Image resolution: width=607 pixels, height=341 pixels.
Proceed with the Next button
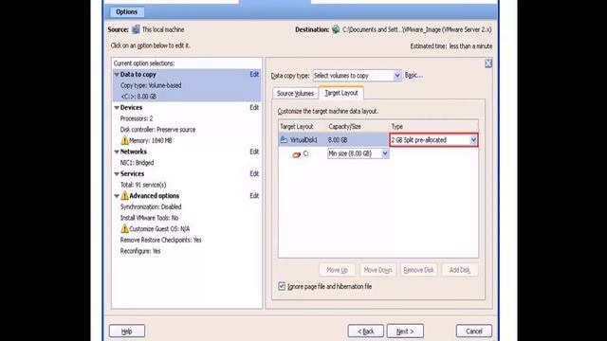pos(405,331)
